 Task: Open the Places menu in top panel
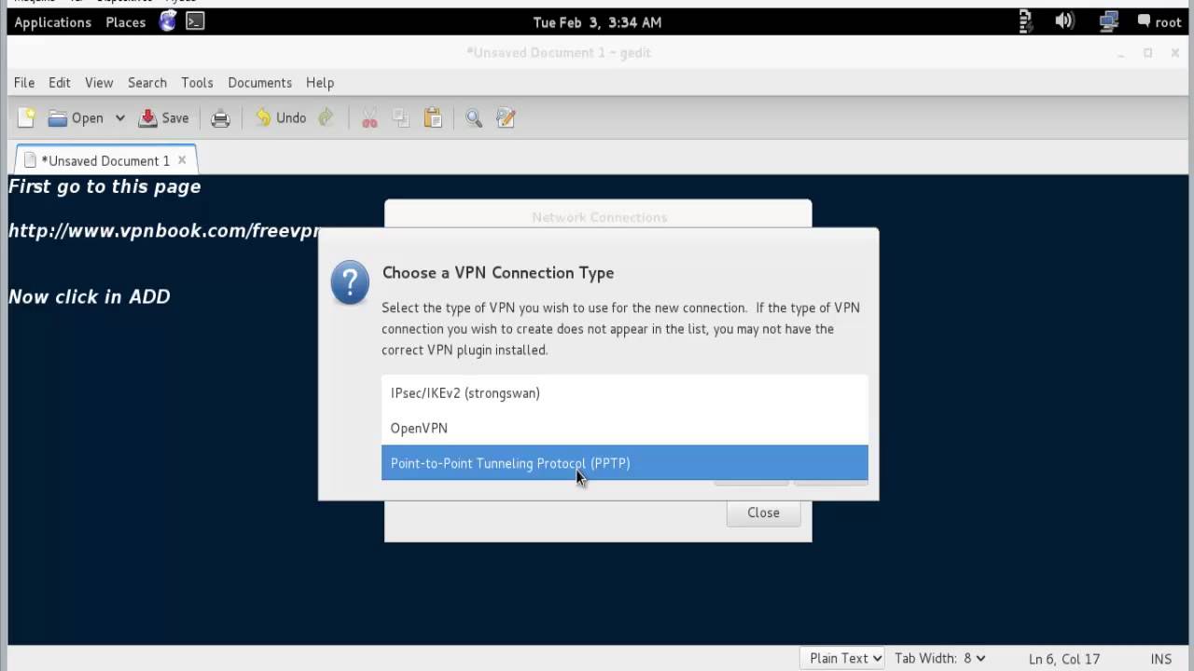coord(126,22)
